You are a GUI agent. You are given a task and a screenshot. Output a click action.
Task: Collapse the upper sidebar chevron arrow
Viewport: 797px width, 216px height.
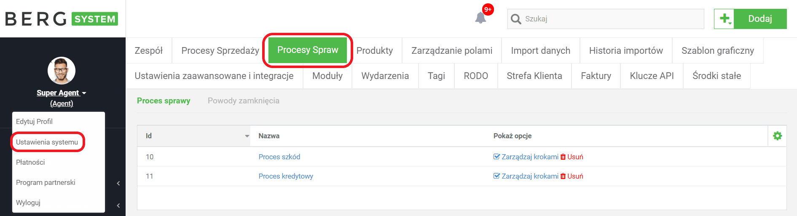click(x=118, y=183)
